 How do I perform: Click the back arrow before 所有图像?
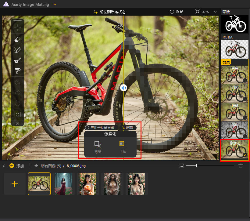click(x=36, y=166)
